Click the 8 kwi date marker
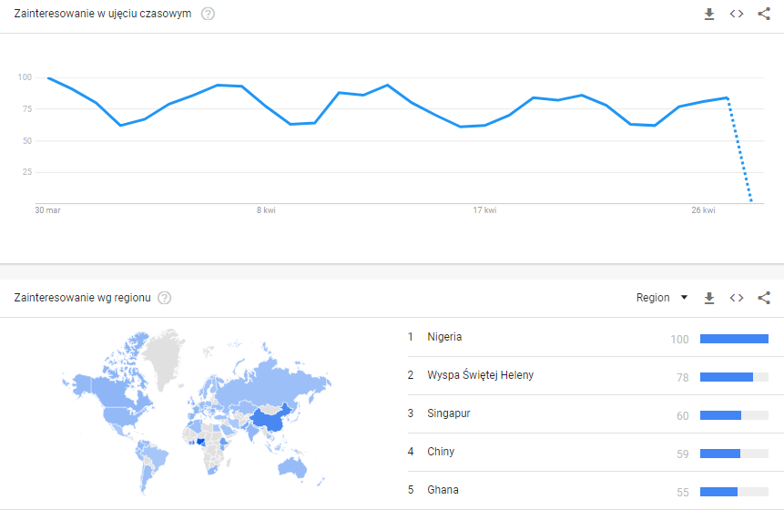The image size is (784, 510). pyautogui.click(x=266, y=210)
